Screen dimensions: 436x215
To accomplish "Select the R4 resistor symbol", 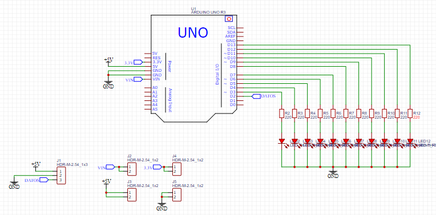I will 307,113.
